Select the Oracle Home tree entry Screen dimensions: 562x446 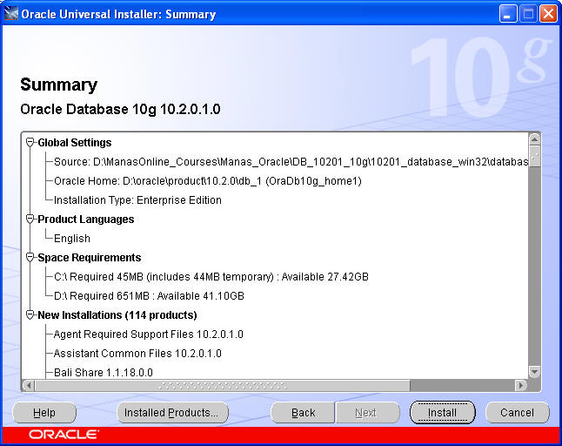pos(207,180)
